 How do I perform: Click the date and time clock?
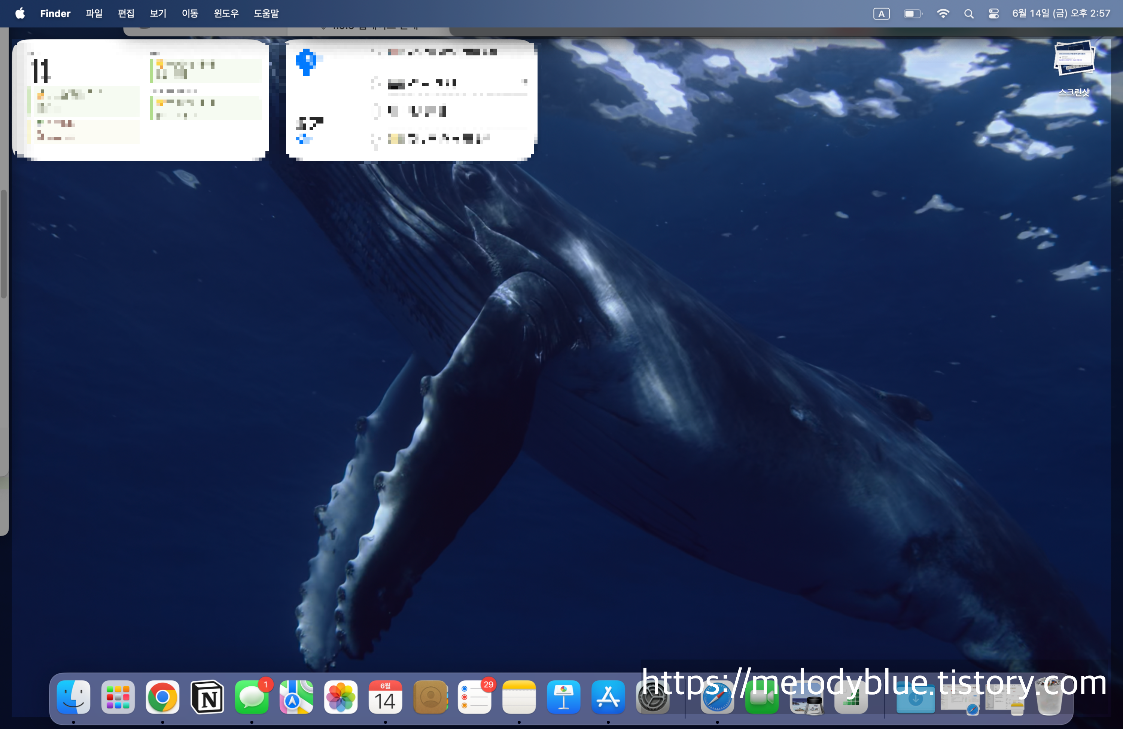pyautogui.click(x=1061, y=14)
